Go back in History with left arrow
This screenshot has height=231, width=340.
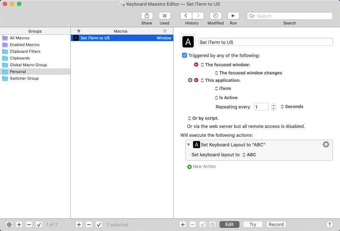(x=186, y=16)
